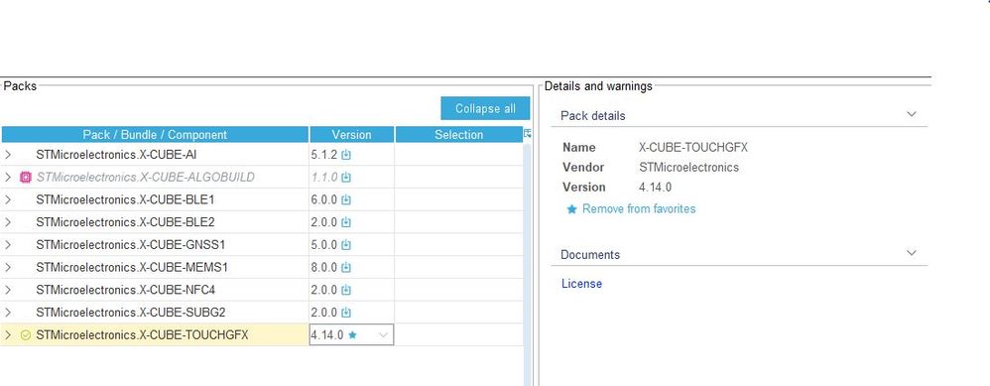Viewport: 990px width, 386px height.
Task: Select the STMicroelectronics.X-CUBE-ALGOBUILD row
Action: click(x=262, y=177)
